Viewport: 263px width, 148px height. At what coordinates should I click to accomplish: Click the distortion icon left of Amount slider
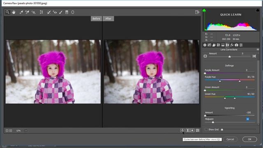pyautogui.click(x=205, y=56)
